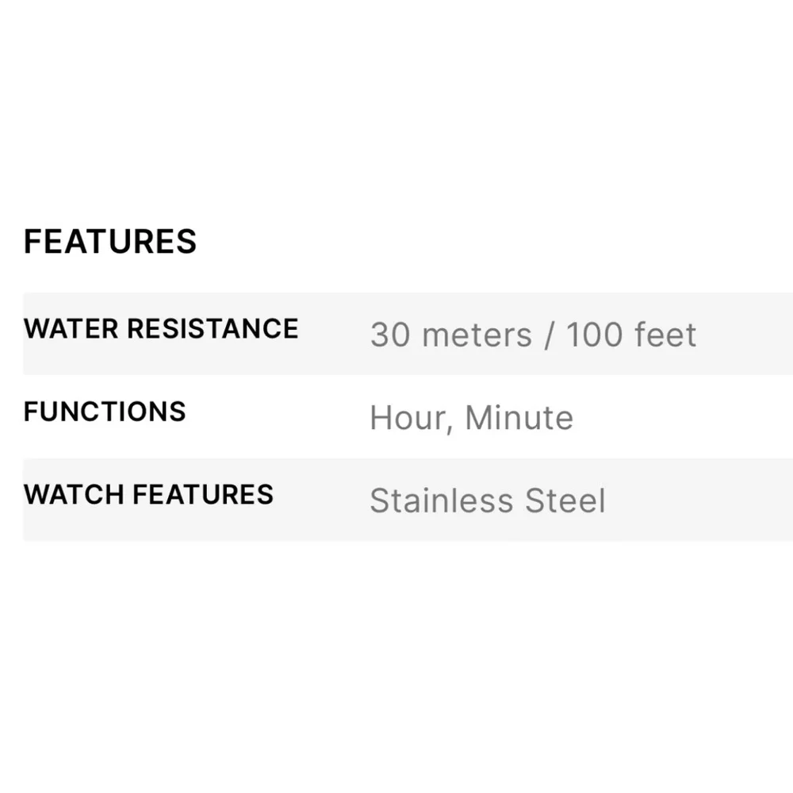The width and height of the screenshot is (793, 793).
Task: Select the WATER RESISTANCE label
Action: tap(161, 328)
